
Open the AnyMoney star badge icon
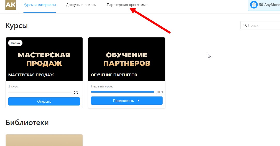click(254, 5)
